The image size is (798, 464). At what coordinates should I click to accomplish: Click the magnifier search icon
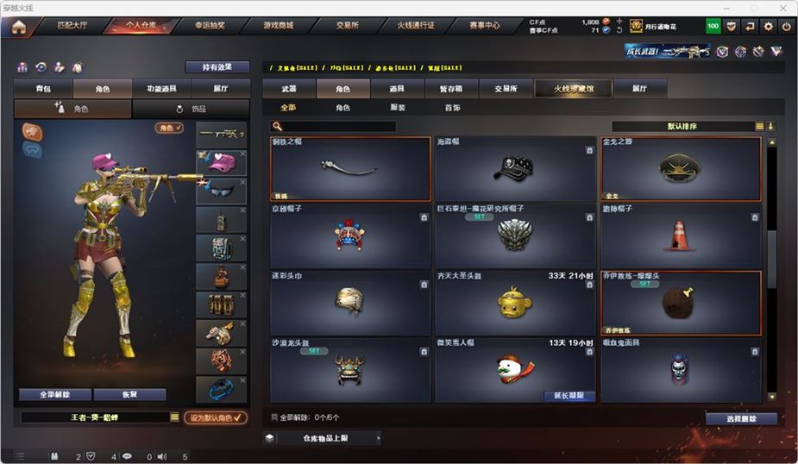pyautogui.click(x=278, y=126)
